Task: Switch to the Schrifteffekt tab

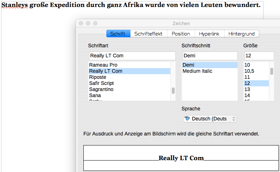Action: [148, 34]
